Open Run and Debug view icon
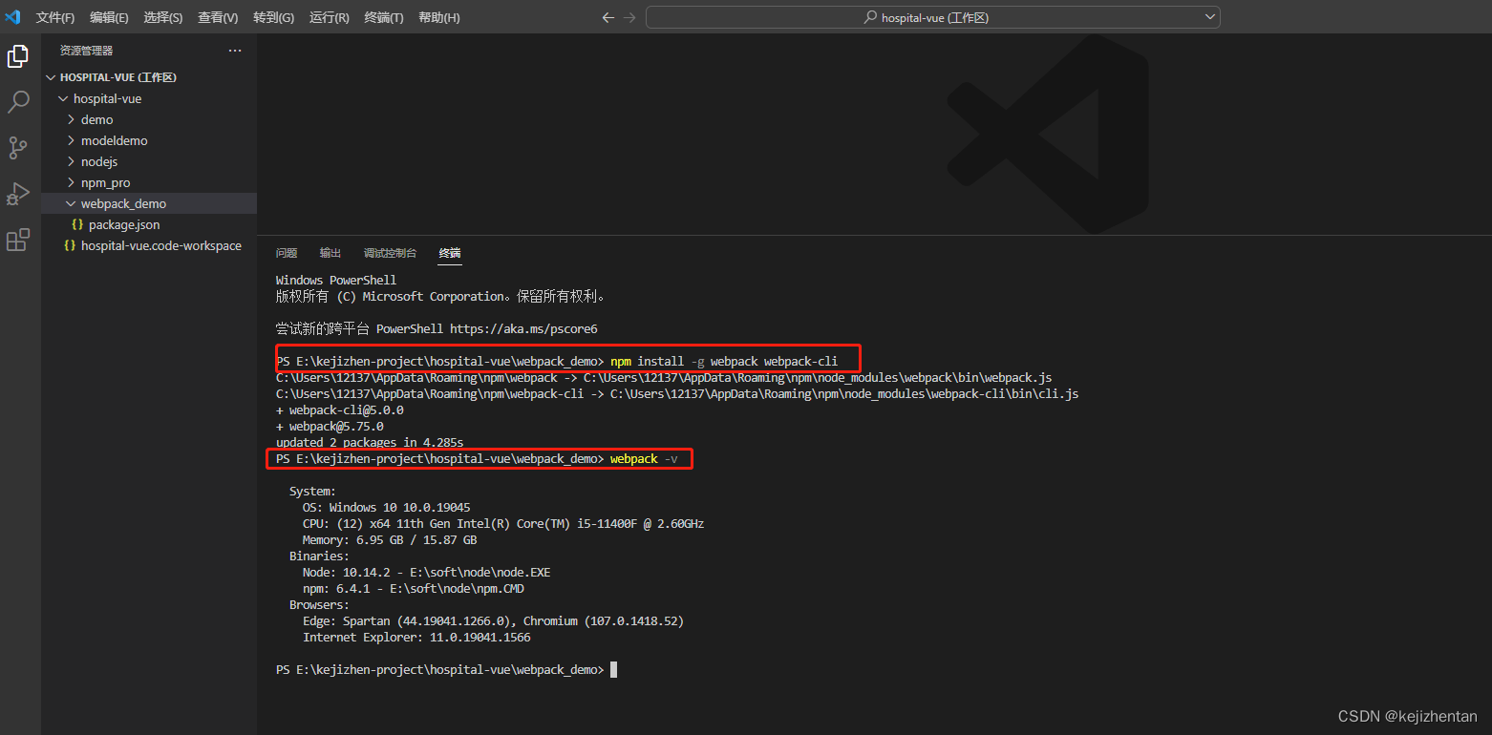Viewport: 1492px width, 735px height. (x=18, y=194)
